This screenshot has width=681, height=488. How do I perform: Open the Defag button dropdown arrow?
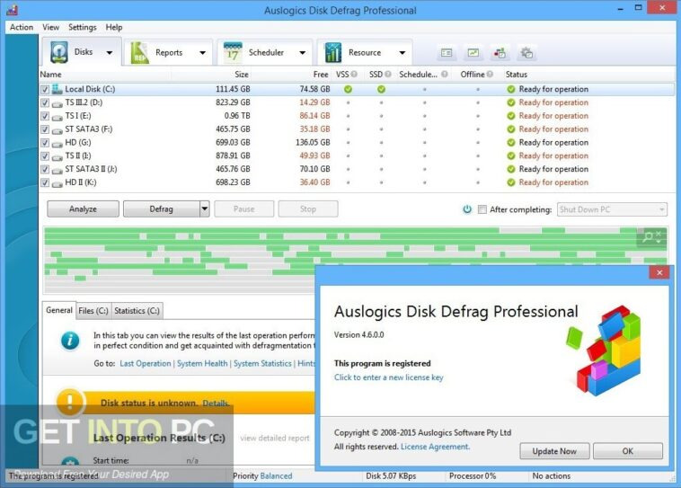tap(205, 209)
